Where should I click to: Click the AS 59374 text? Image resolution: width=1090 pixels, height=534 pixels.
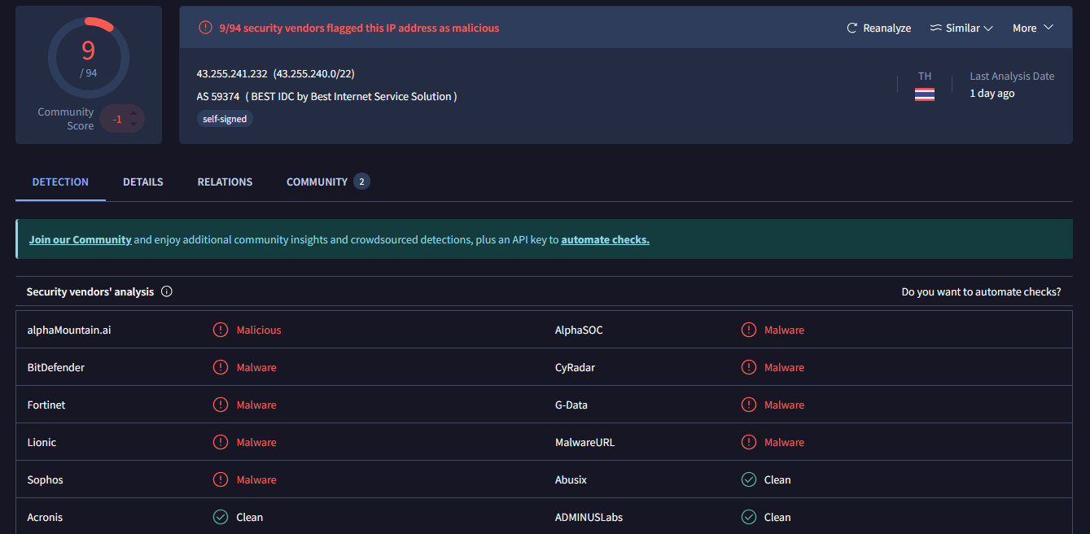[x=218, y=96]
